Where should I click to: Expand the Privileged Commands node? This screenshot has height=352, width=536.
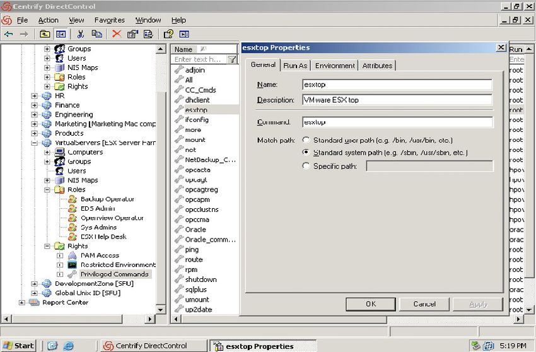coord(60,274)
